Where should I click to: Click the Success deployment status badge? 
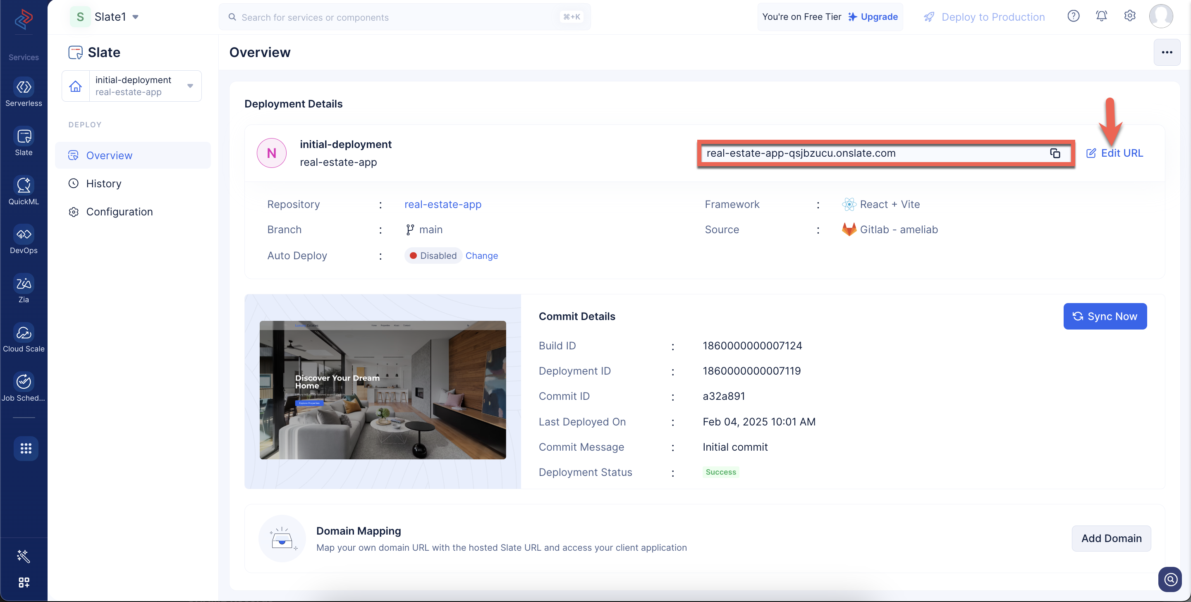tap(721, 472)
